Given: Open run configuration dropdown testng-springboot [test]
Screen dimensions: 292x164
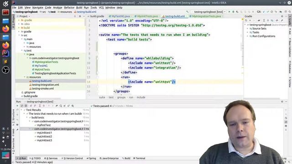Looking at the screenshot, I should [209, 12].
